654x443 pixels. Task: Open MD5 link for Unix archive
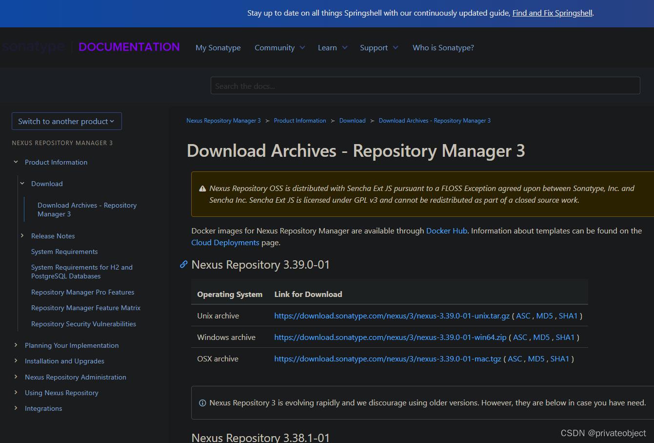click(x=544, y=316)
